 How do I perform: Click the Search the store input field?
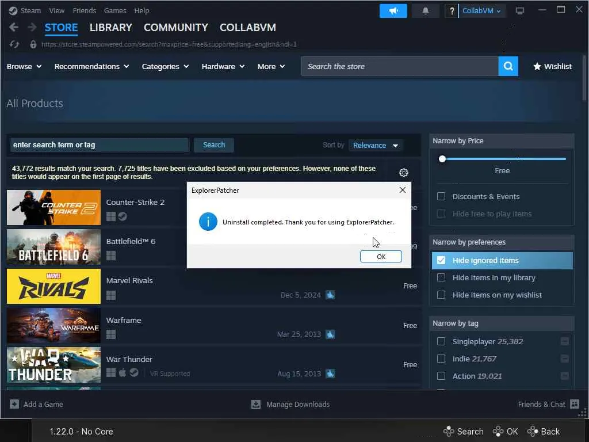[x=400, y=66]
